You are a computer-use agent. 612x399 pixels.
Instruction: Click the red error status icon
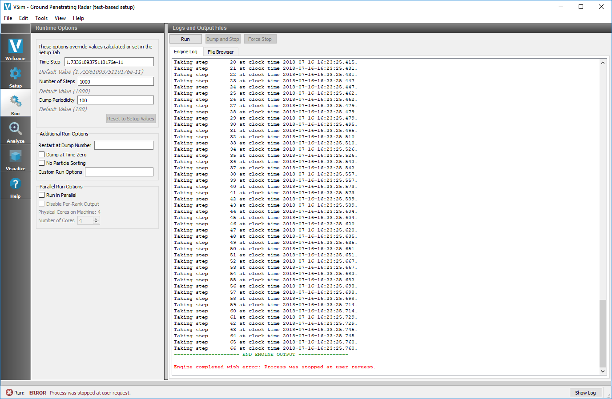9,393
